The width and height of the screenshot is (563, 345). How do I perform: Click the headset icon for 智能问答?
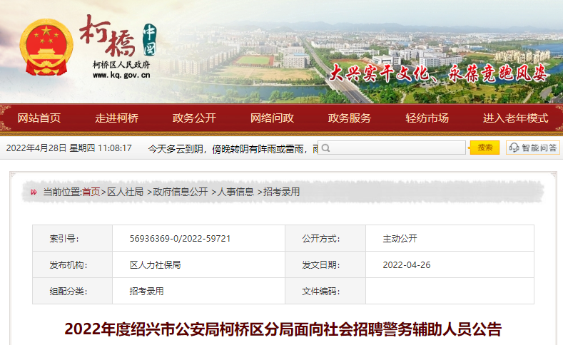click(x=514, y=148)
